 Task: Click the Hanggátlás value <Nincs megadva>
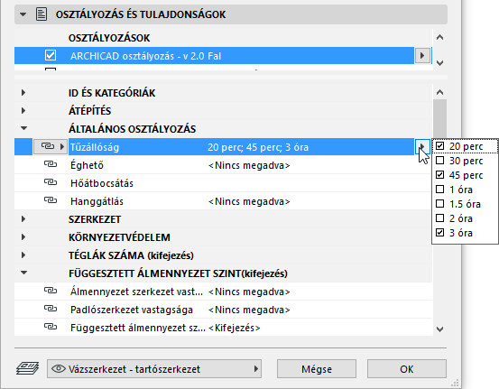click(x=249, y=201)
